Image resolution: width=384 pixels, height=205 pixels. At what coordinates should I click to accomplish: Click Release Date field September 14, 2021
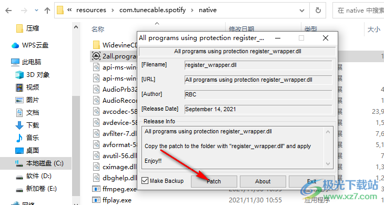pos(258,110)
